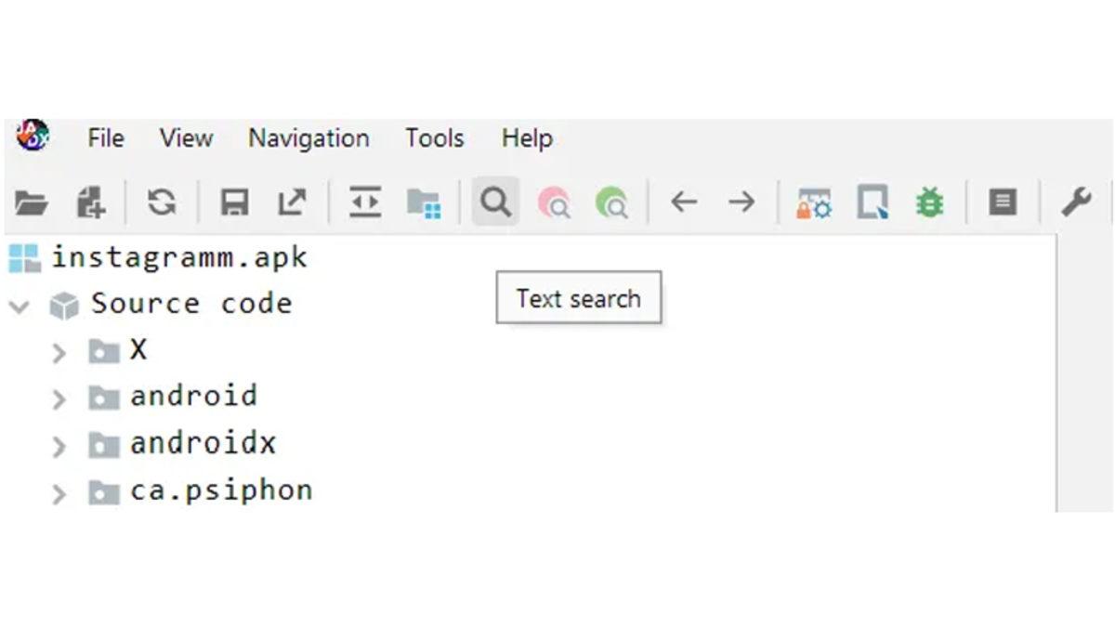The height and width of the screenshot is (627, 1115).
Task: Open Preferences with the wrench icon
Action: click(1075, 202)
